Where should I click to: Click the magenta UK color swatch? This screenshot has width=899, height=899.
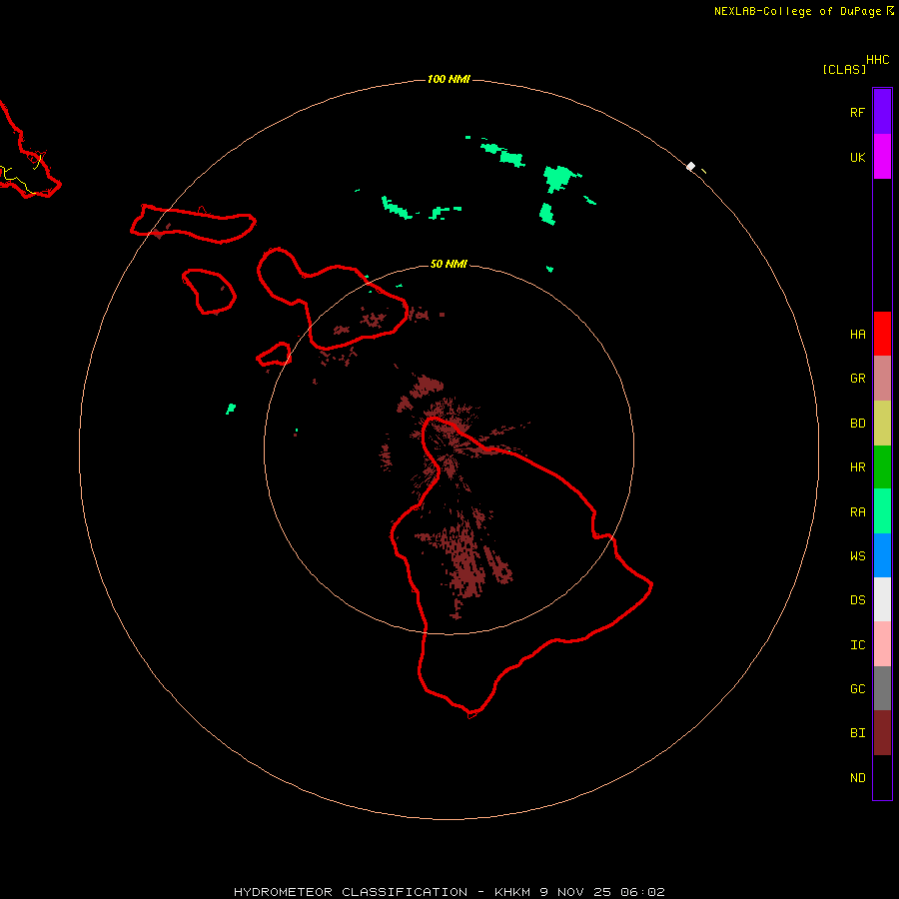point(882,157)
